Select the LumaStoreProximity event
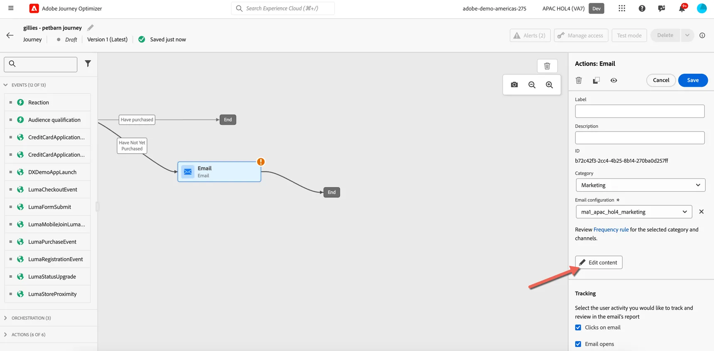 (47, 294)
